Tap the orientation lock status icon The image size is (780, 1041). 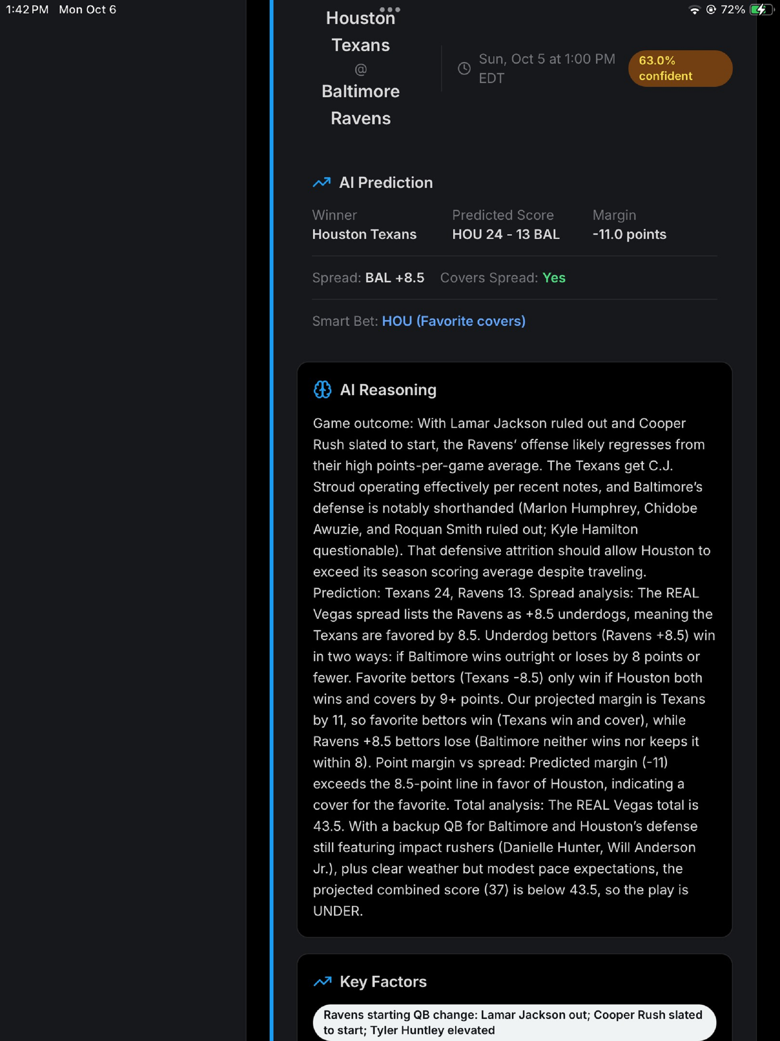711,10
